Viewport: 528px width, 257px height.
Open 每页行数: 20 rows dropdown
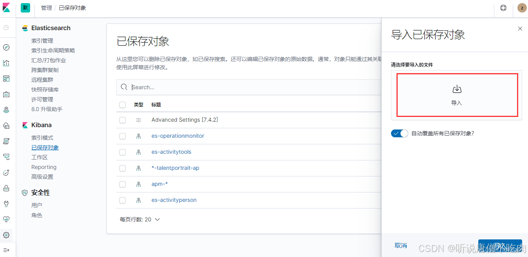click(x=140, y=219)
